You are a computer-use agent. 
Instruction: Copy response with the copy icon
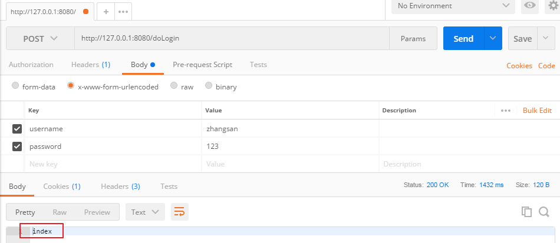tap(526, 212)
